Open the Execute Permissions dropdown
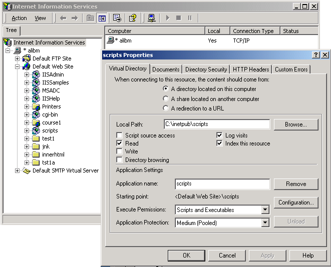The image size is (331, 267). click(x=265, y=209)
